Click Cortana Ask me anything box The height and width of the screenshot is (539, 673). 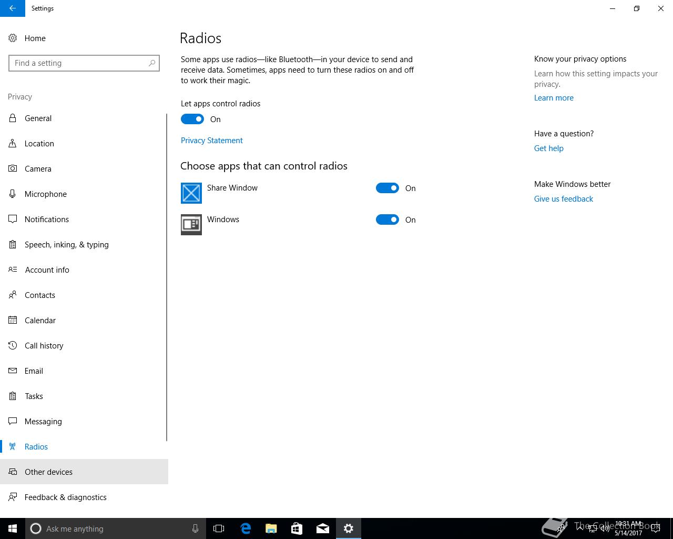tap(116, 528)
